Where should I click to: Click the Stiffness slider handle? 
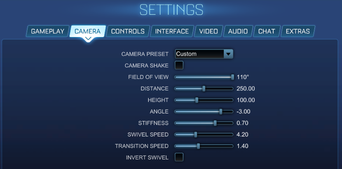pyautogui.click(x=215, y=123)
